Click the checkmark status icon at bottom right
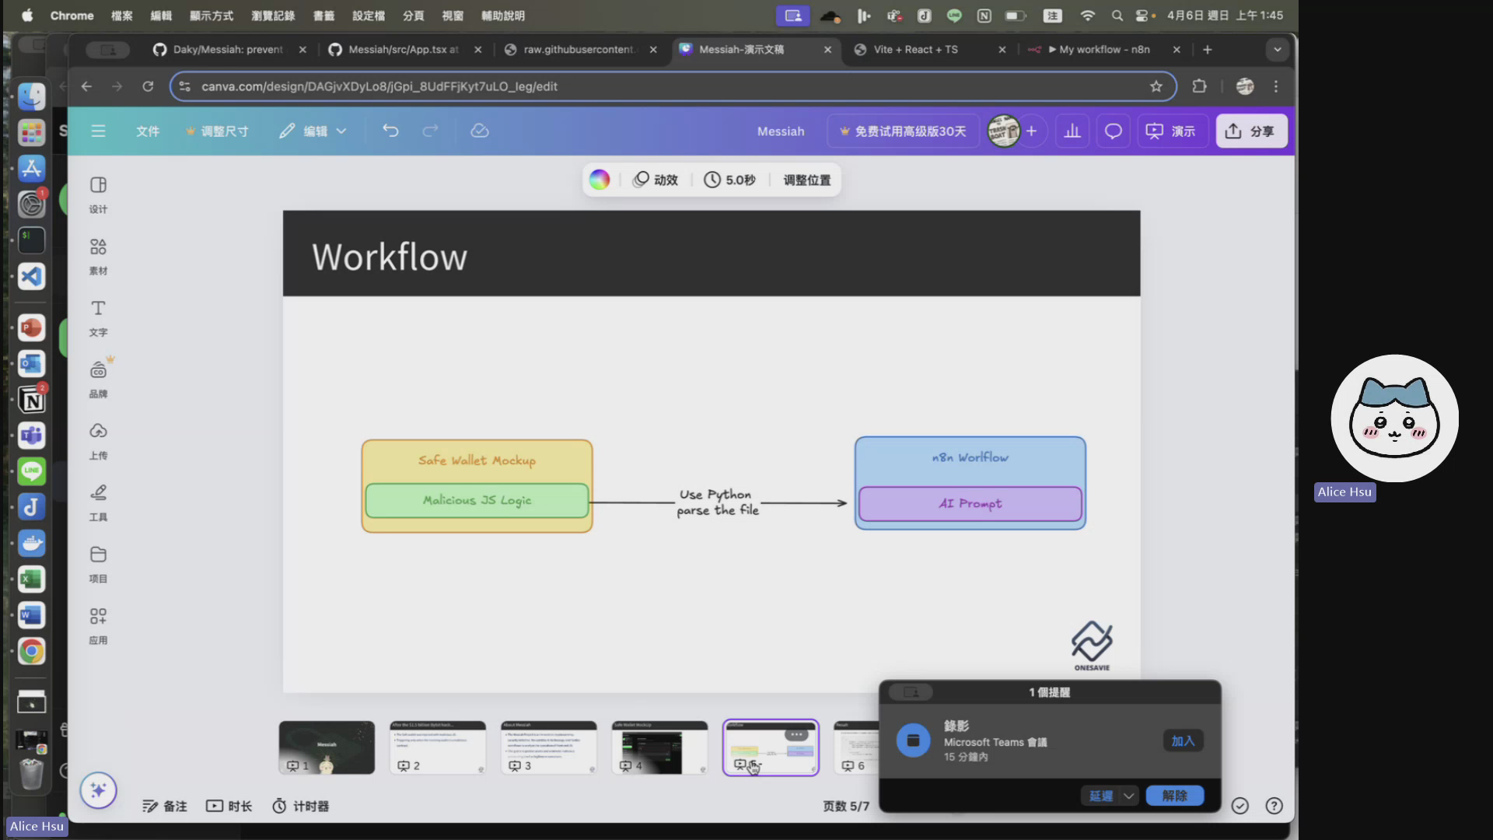 click(x=1240, y=806)
